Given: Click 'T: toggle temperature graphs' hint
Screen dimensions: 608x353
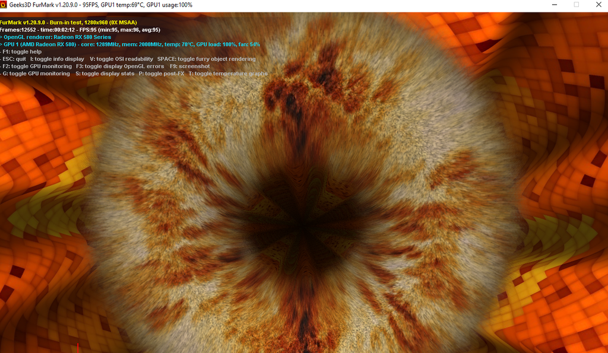Looking at the screenshot, I should coord(229,74).
